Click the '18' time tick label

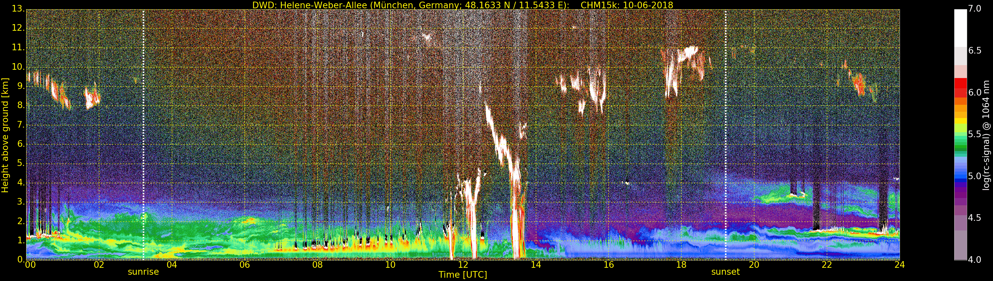click(x=681, y=265)
